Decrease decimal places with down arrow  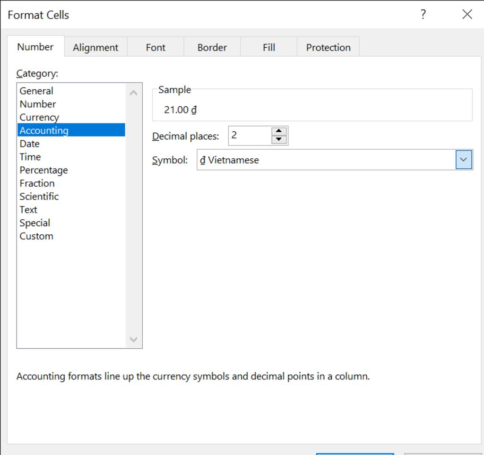[279, 140]
